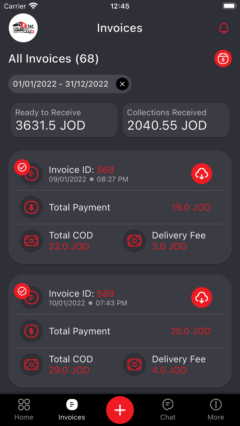Select the Total Payment label in invoice 589

tap(80, 331)
